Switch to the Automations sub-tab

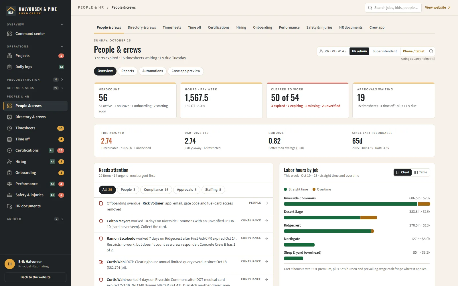coord(153,71)
